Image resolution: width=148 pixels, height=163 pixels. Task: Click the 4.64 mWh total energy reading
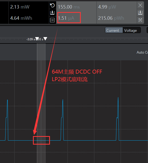tap(21, 18)
